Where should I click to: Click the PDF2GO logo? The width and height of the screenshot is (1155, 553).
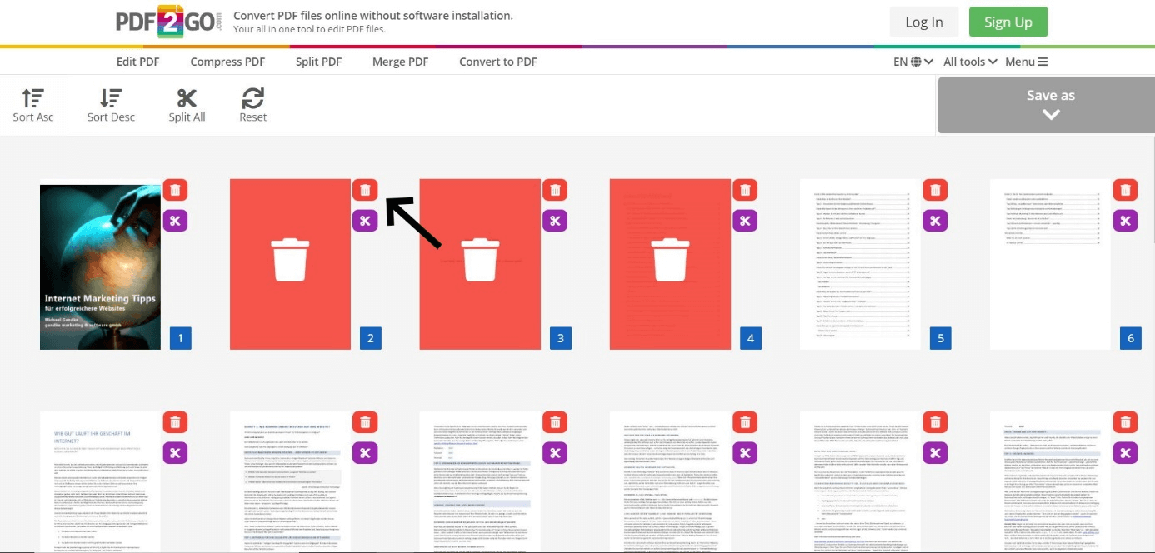[169, 22]
